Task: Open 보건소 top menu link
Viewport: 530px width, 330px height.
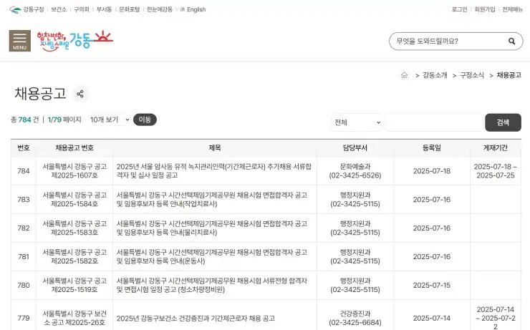Action: click(59, 9)
